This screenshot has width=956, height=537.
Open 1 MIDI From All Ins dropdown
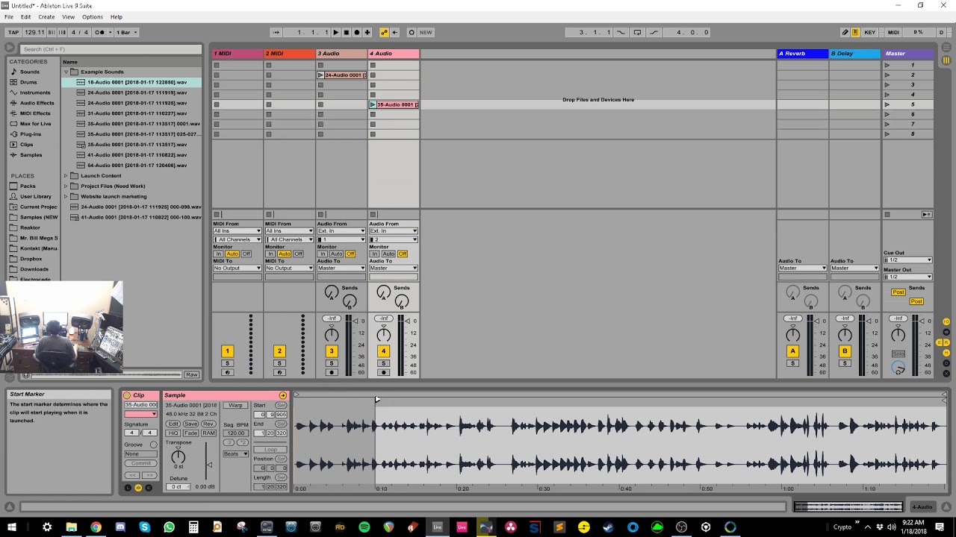point(237,231)
